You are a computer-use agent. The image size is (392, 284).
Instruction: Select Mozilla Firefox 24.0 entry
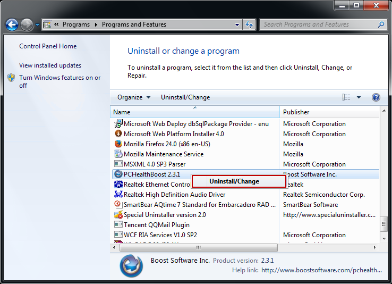coord(245,144)
